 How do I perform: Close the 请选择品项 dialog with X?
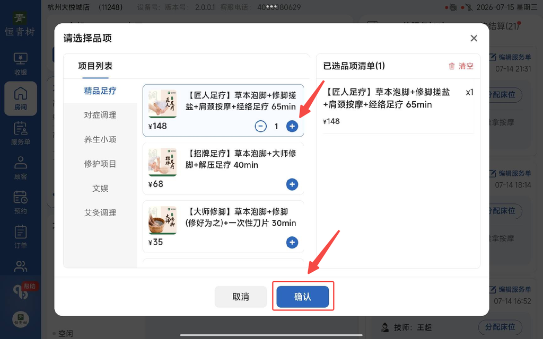tap(474, 38)
